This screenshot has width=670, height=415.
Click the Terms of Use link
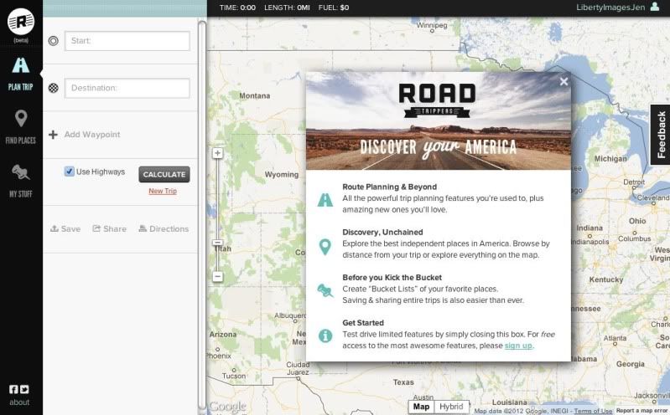[x=593, y=411]
